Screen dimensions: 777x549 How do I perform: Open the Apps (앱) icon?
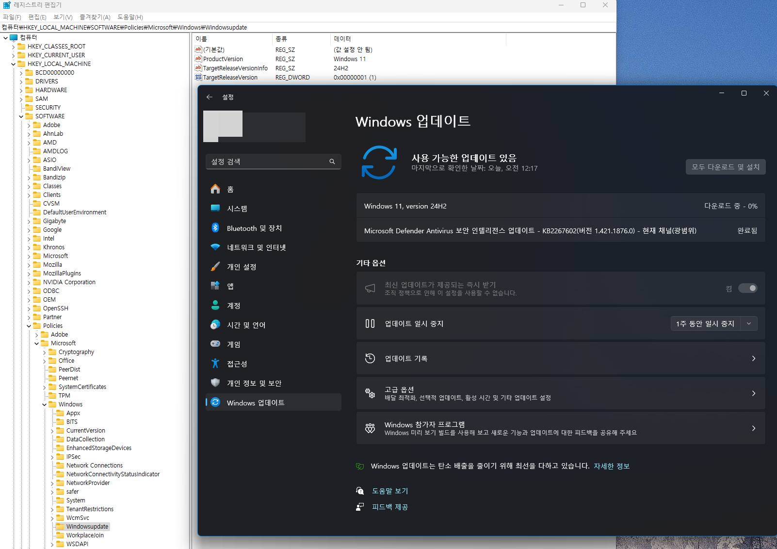[215, 286]
